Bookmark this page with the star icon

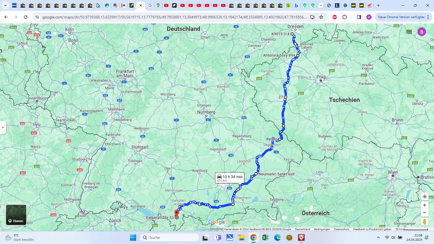click(x=321, y=17)
